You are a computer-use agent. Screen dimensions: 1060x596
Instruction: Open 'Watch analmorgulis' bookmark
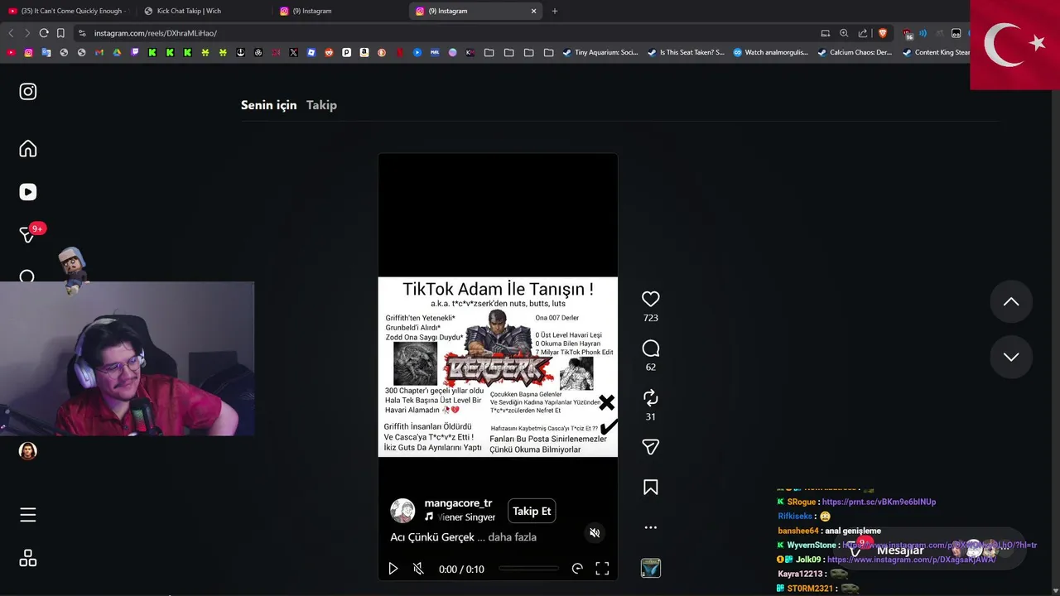click(x=770, y=52)
